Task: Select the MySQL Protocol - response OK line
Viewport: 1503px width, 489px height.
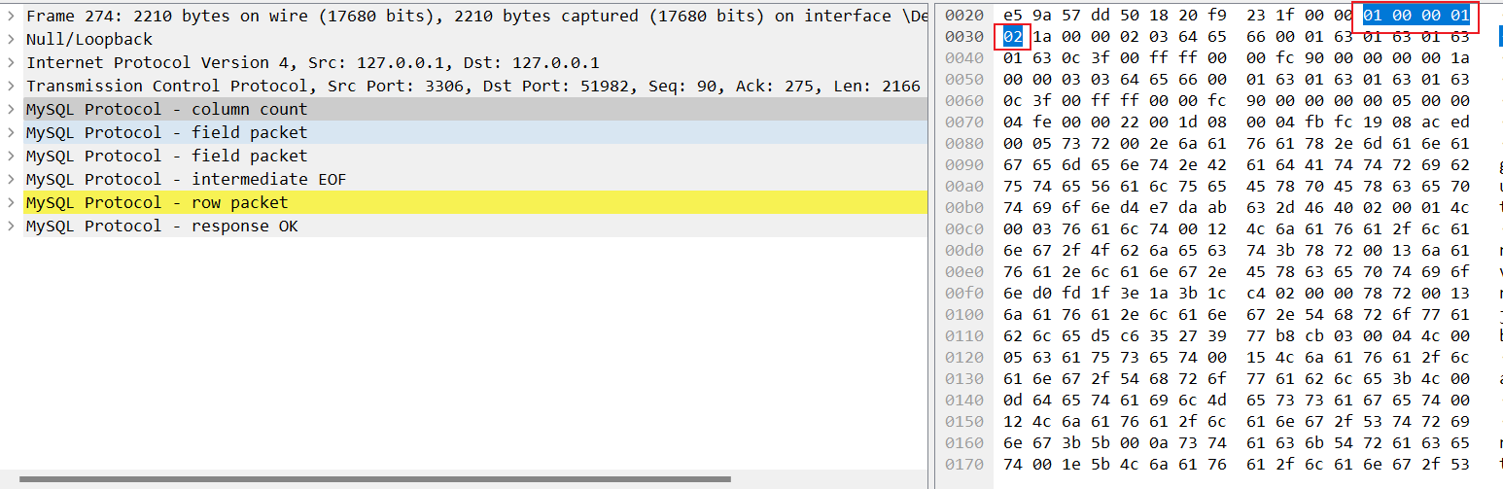Action: point(161,227)
